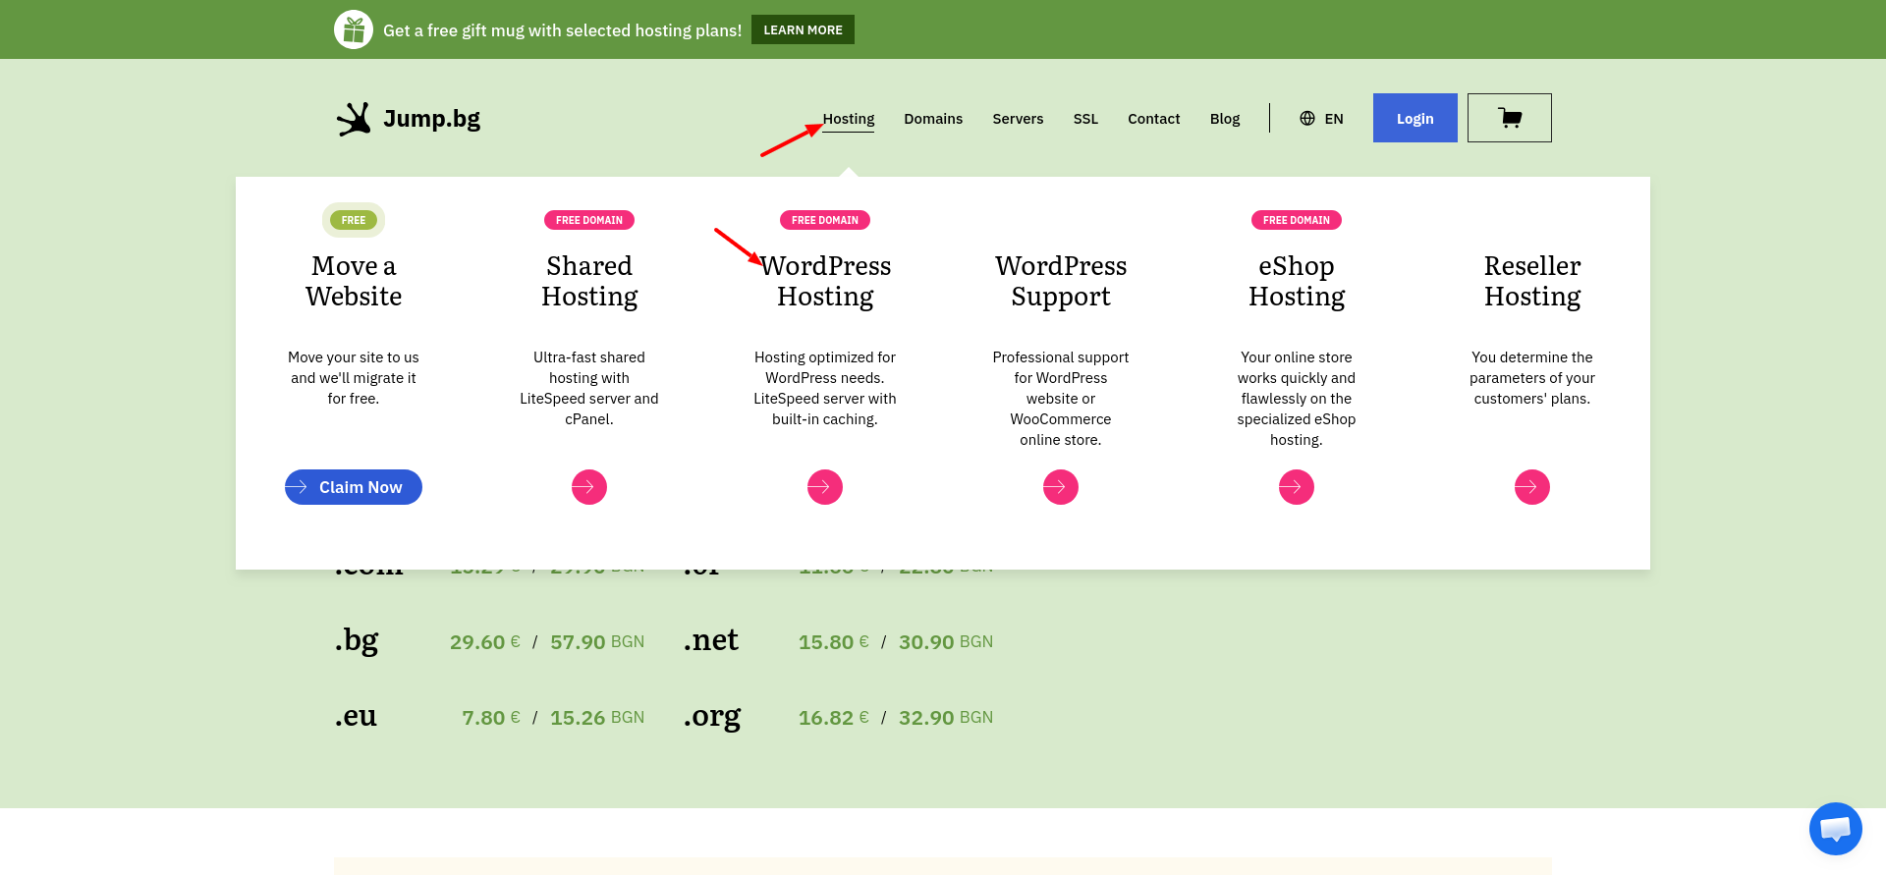
Task: Click the arrow under WordPress Support
Action: click(x=1061, y=487)
